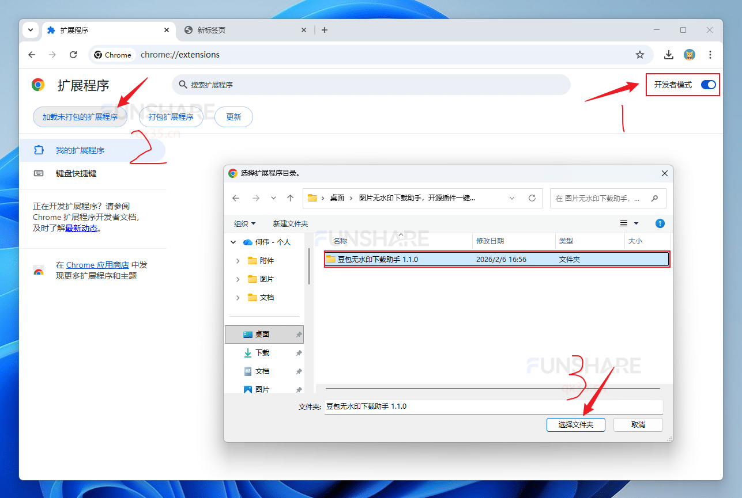Click the back arrow in the file dialog
Image resolution: width=742 pixels, height=498 pixels.
pos(236,198)
